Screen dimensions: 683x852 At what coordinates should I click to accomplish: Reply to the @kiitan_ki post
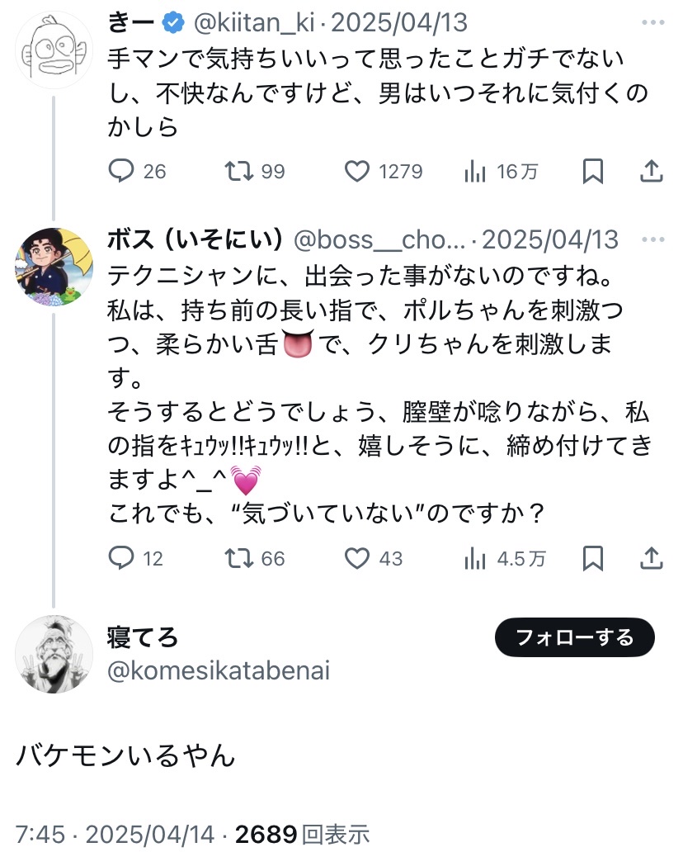tap(122, 171)
